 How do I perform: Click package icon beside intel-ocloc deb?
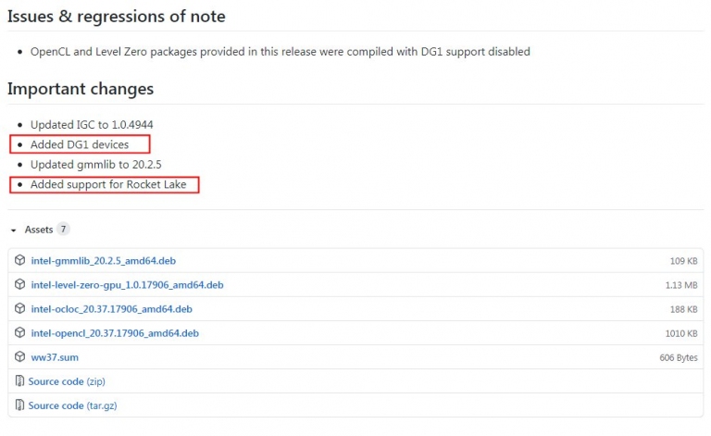[19, 308]
